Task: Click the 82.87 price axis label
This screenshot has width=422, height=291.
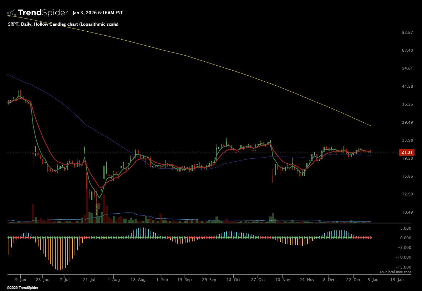Action: [407, 32]
